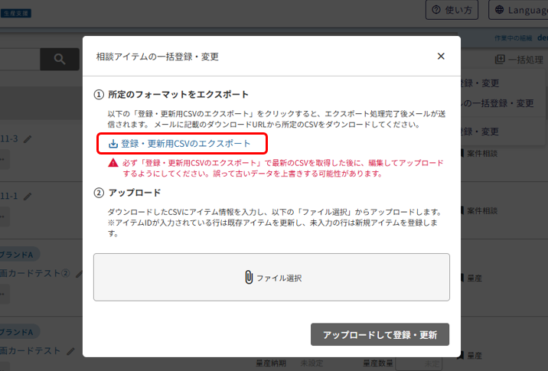Click the pencil icon next to 11-3
Image resolution: width=548 pixels, height=371 pixels.
pos(28,139)
